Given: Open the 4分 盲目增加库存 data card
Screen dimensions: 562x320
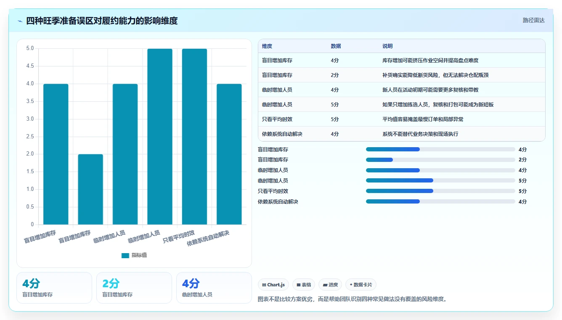Looking at the screenshot, I should pos(54,288).
